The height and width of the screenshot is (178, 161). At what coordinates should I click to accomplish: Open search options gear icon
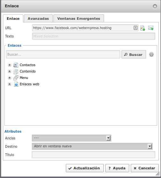(x=151, y=54)
